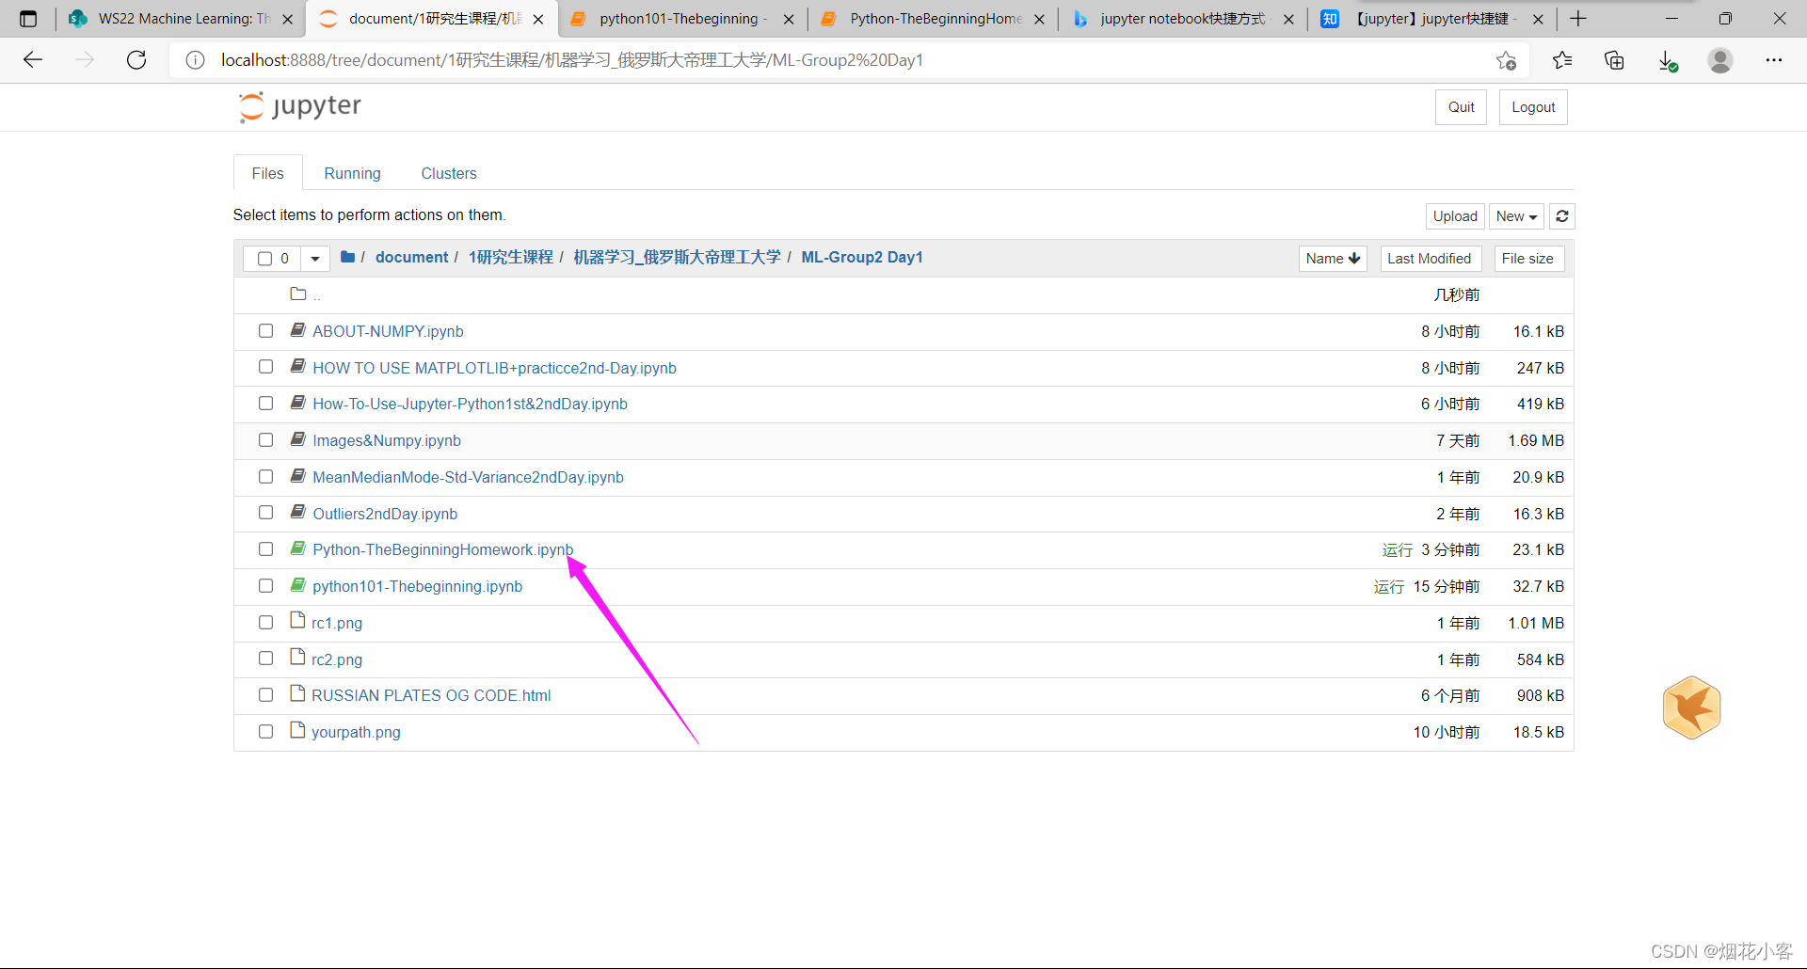Sort by Name column
This screenshot has height=969, width=1807.
click(1333, 259)
